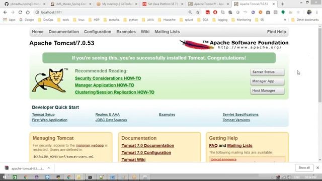Open the Tomcat Versions link
The image size is (322, 181).
pyautogui.click(x=236, y=120)
